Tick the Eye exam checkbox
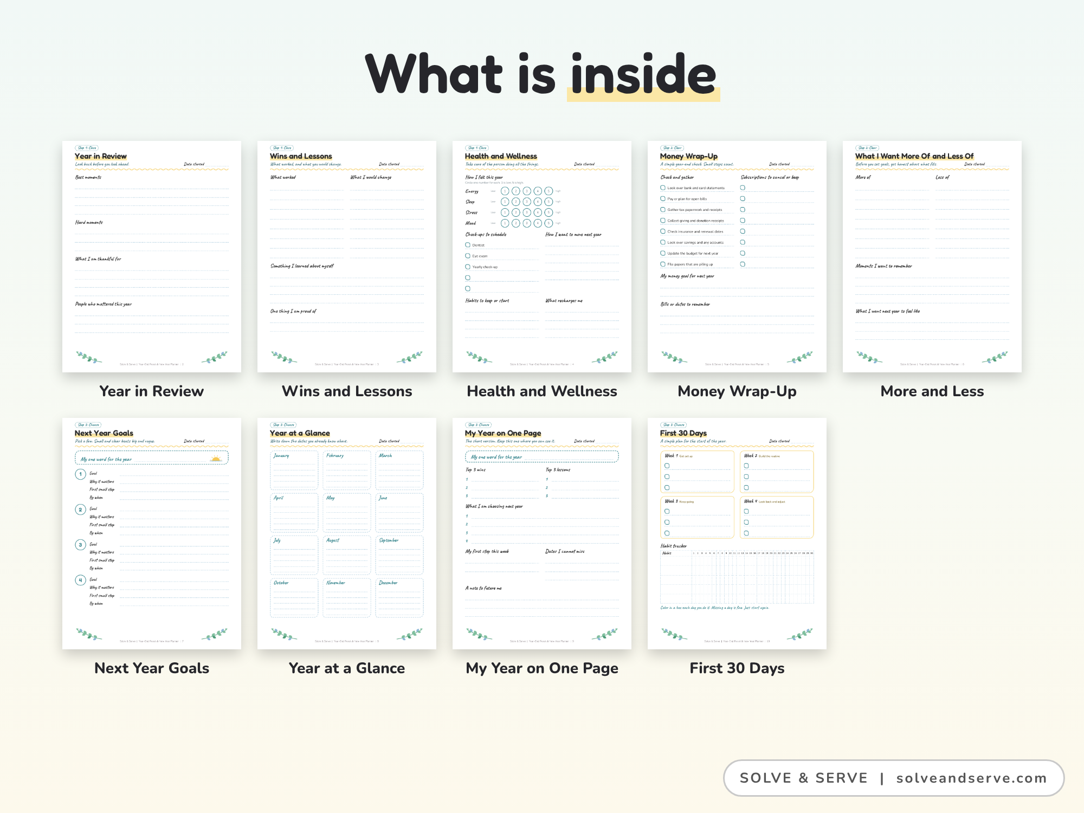Viewport: 1084px width, 813px height. [468, 256]
